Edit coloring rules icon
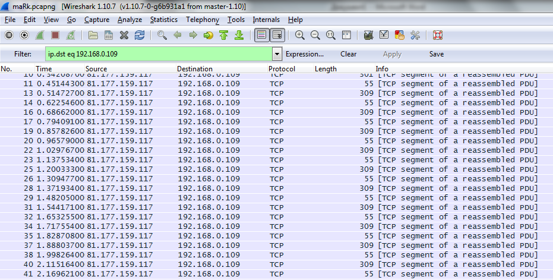 point(400,35)
